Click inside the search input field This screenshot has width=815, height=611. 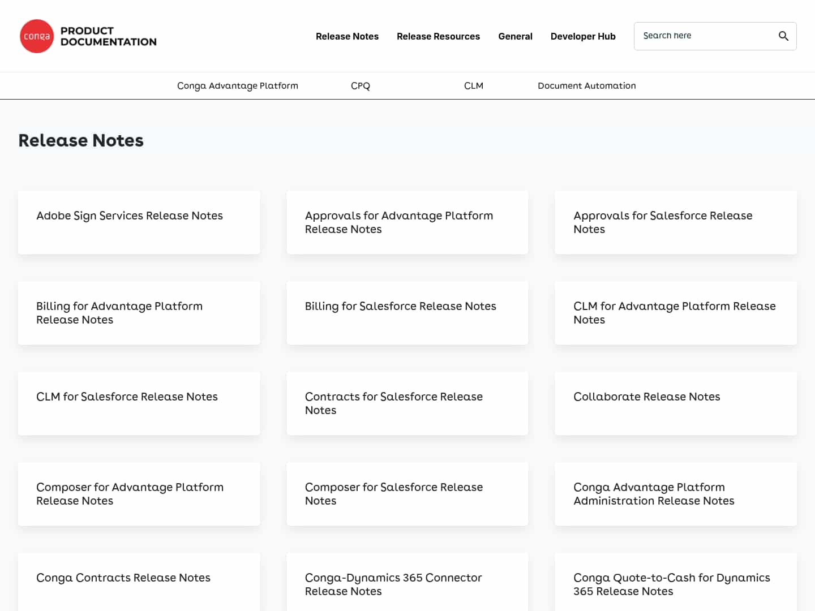pyautogui.click(x=702, y=36)
